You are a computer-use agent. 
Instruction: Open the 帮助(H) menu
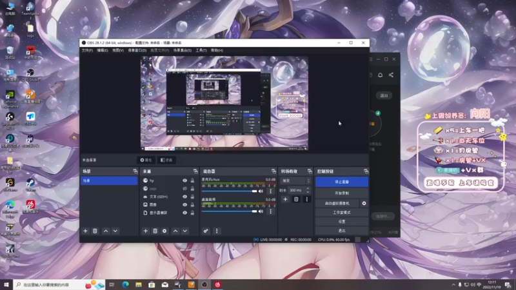pyautogui.click(x=217, y=50)
